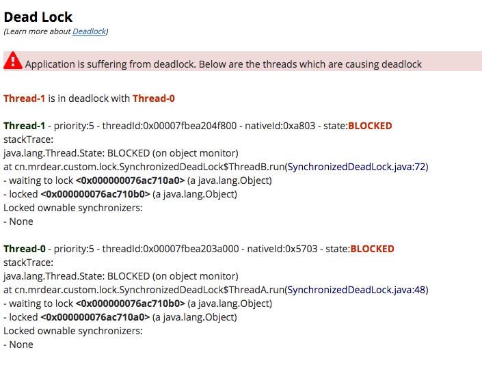The width and height of the screenshot is (482, 365).
Task: Click the green Thread-0 details heading
Action: [25, 249]
